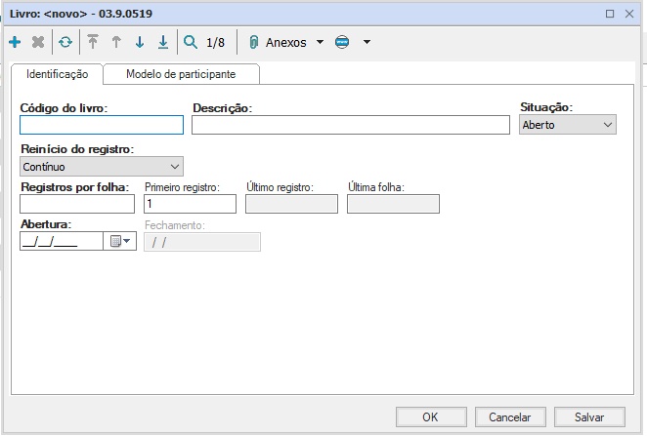Go to first record arrow icon

click(x=93, y=43)
